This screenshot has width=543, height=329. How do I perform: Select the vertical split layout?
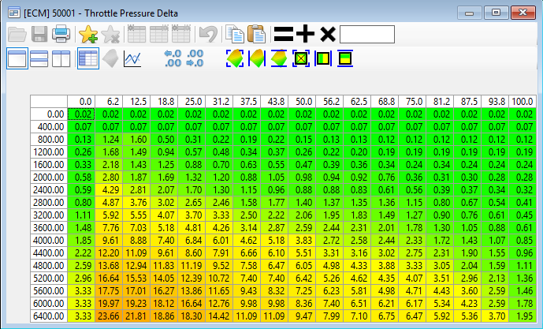[61, 58]
